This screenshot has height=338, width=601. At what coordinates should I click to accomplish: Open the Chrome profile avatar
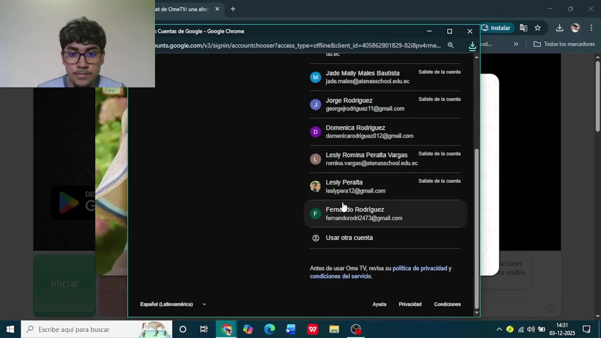click(x=576, y=28)
